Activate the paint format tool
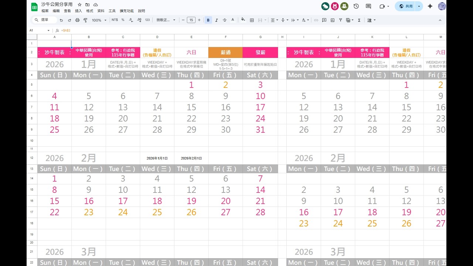473x266 pixels. [x=85, y=20]
